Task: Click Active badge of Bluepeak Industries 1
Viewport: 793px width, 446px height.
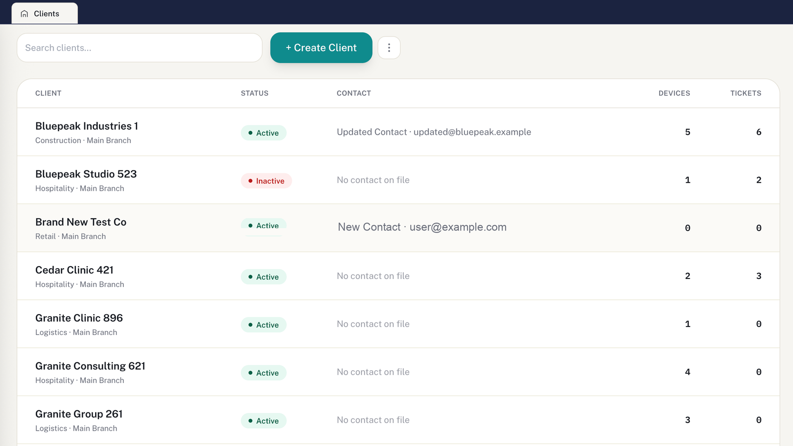Action: click(x=264, y=133)
